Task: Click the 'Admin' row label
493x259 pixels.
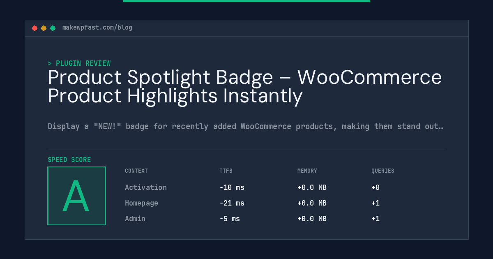Action: pyautogui.click(x=135, y=219)
